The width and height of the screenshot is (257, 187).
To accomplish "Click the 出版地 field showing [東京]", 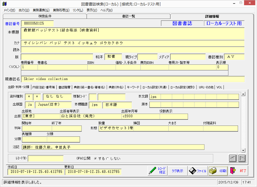I will pyautogui.click(x=41, y=116).
